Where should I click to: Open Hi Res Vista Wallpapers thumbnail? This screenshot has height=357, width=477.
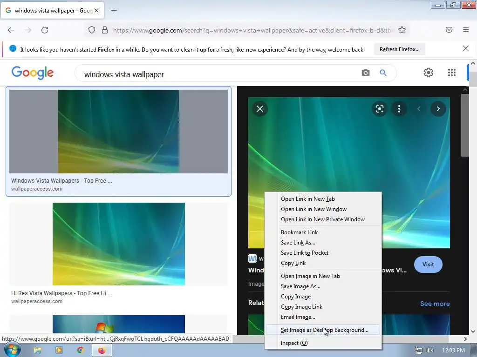tap(119, 244)
